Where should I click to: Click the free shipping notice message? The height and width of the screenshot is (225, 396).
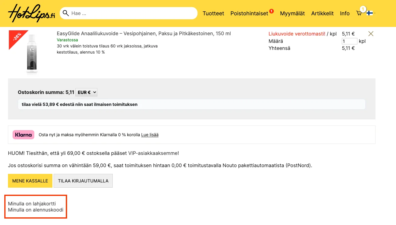coord(192,104)
